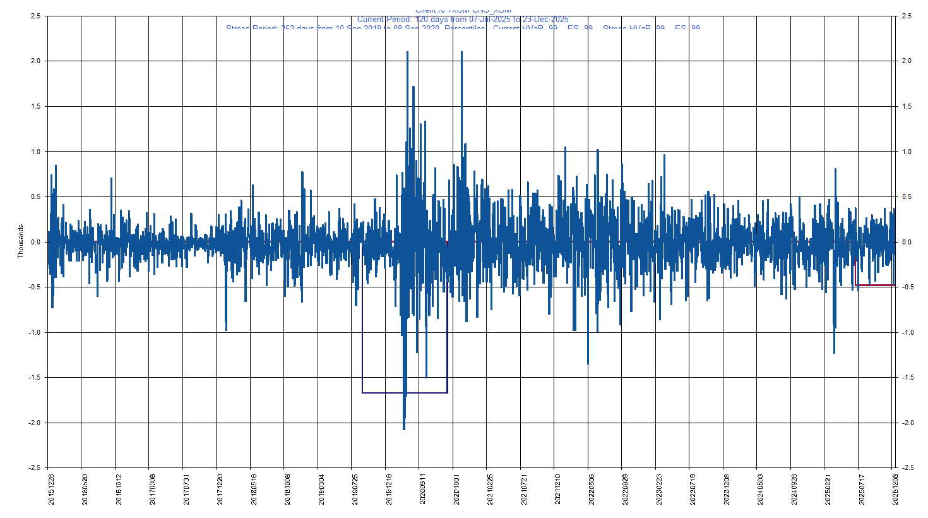The height and width of the screenshot is (518, 928).
Task: Click the -2.0 tick label on left axis
Action: (x=34, y=423)
